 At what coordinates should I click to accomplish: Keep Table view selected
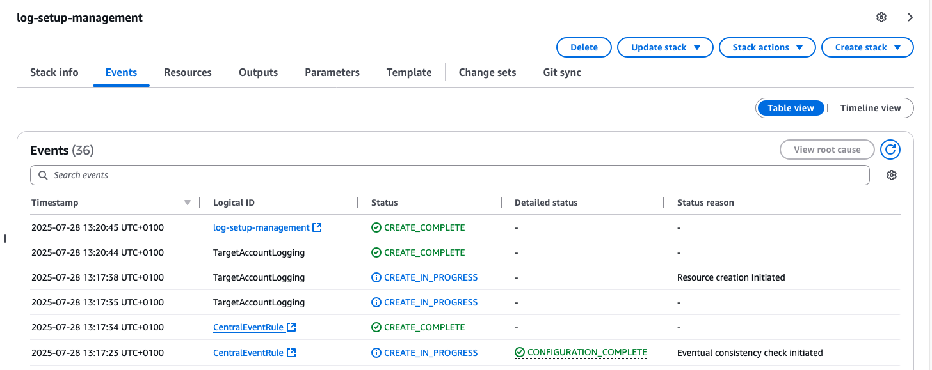click(x=791, y=107)
